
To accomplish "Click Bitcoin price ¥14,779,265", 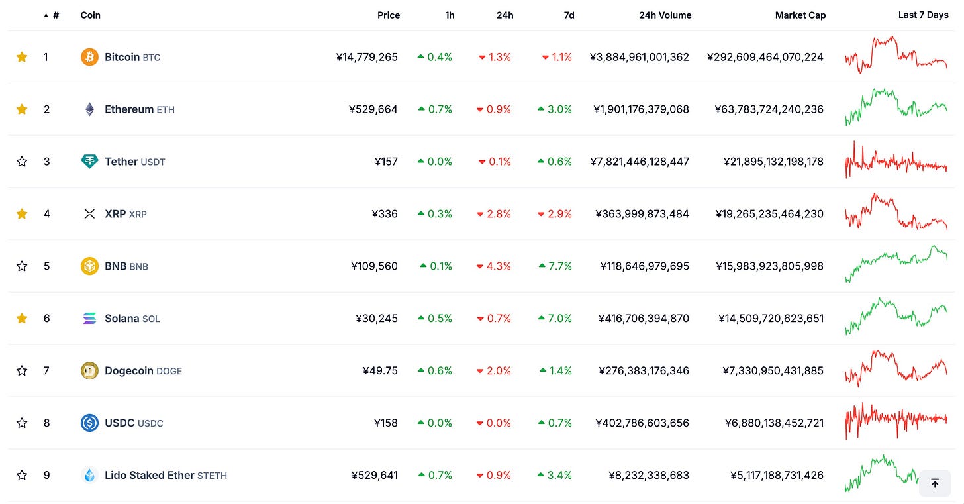I will [367, 57].
